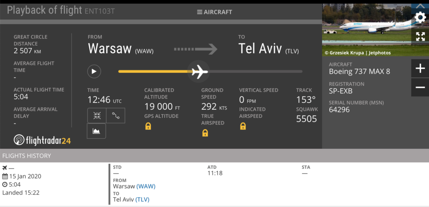Collapse panel using top chevron arrow
The width and height of the screenshot is (429, 207).
420,6
